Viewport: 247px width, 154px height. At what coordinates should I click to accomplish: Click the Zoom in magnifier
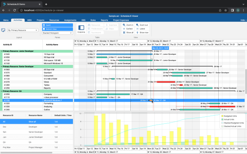124,25
